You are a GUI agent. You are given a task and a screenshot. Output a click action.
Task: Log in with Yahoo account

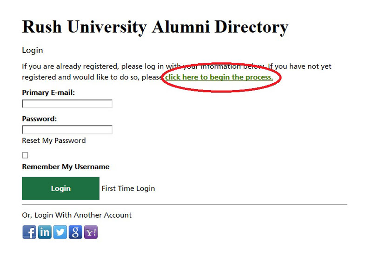[90, 232]
